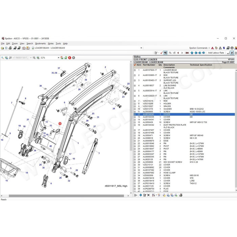
Task: Select part row VZ5215131 COVER
Action: [184, 165]
